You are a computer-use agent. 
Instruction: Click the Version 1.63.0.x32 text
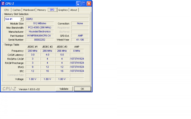(x=29, y=89)
